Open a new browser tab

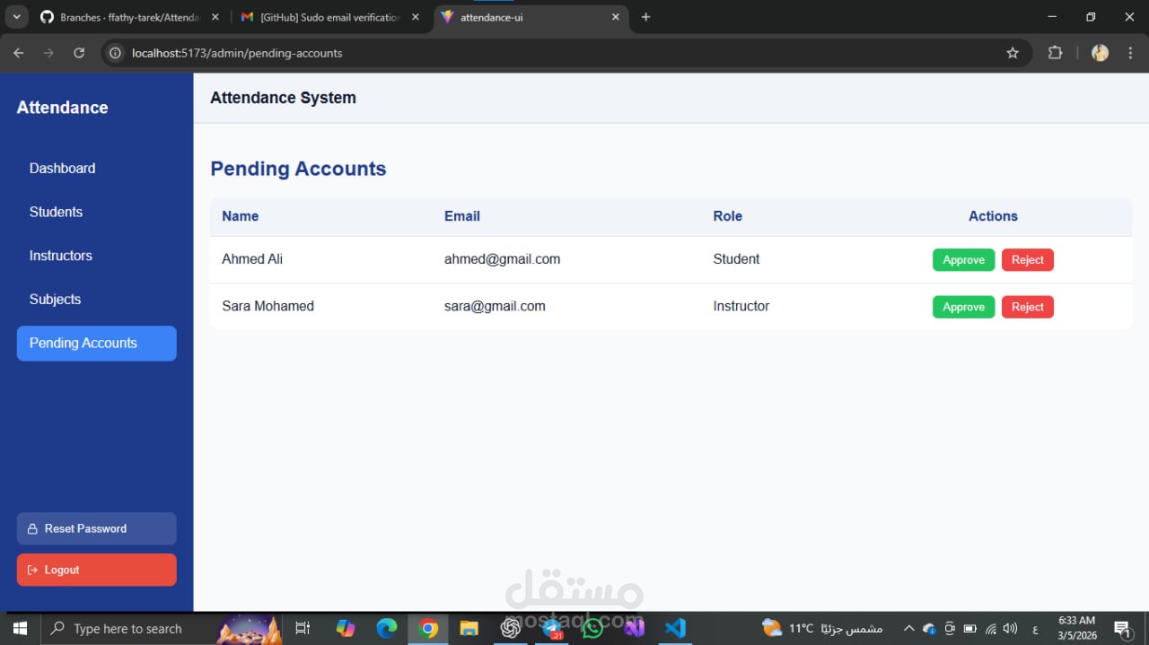tap(645, 17)
